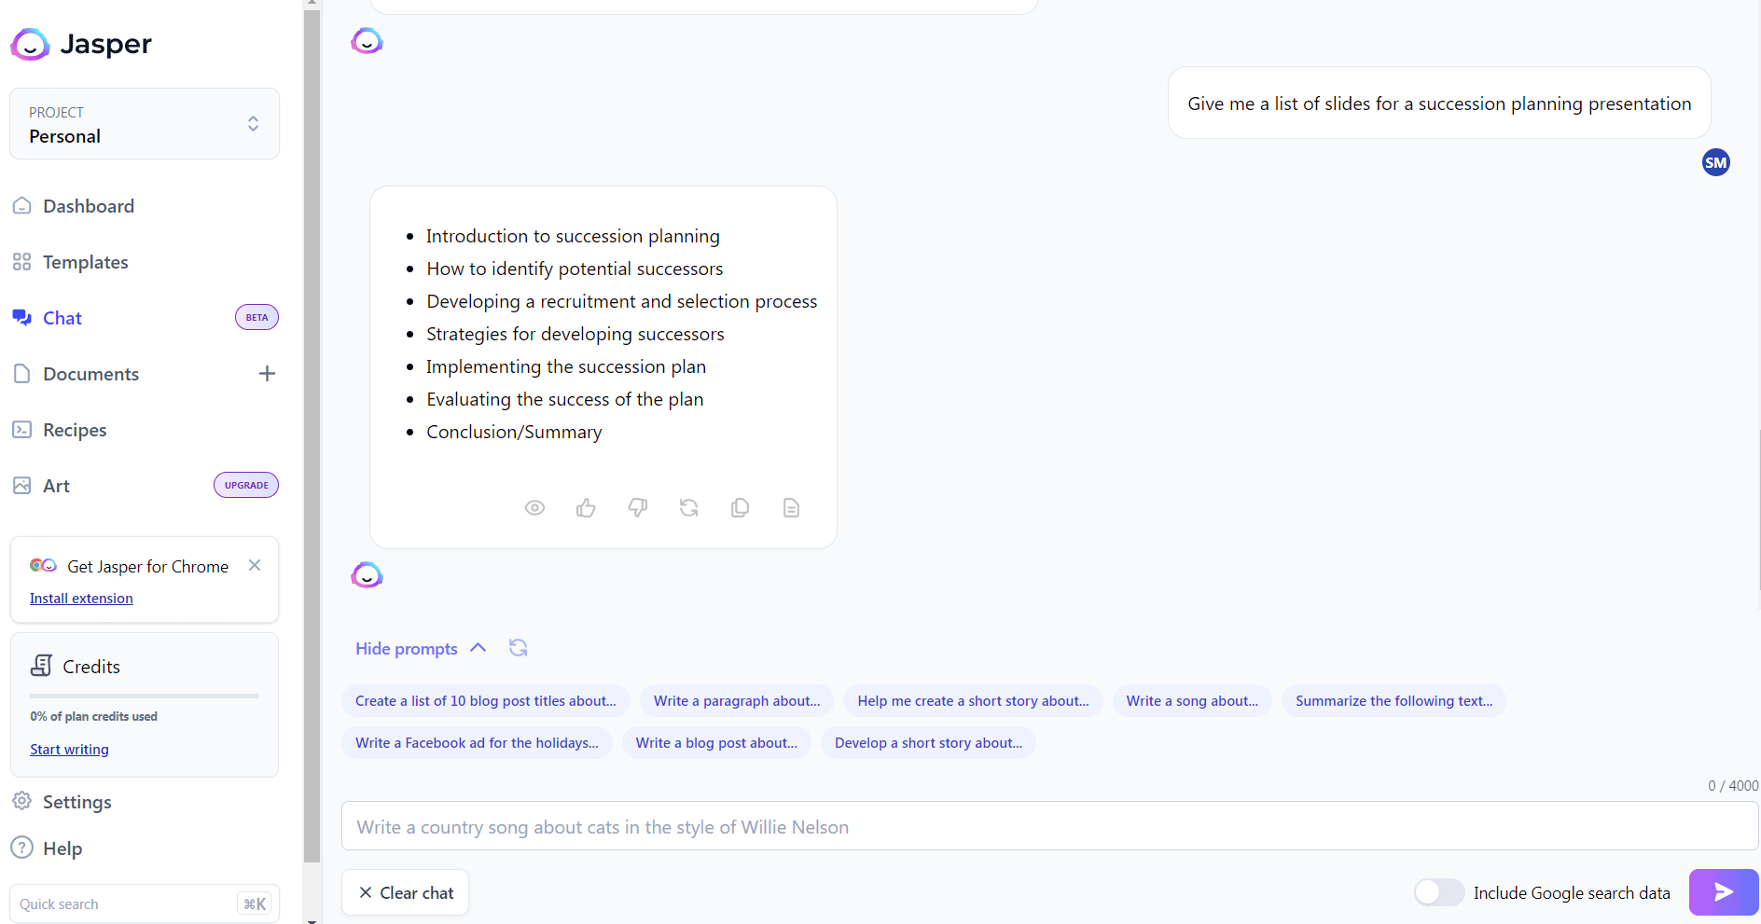
Task: Copy the response to clipboard
Action: pyautogui.click(x=740, y=508)
